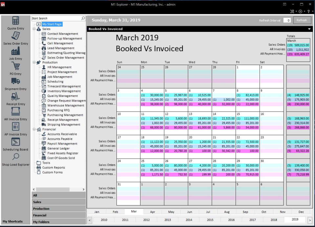Viewport: 315px width, 227px height.
Task: Open the Production category bar at bottom
Action: click(x=58, y=208)
